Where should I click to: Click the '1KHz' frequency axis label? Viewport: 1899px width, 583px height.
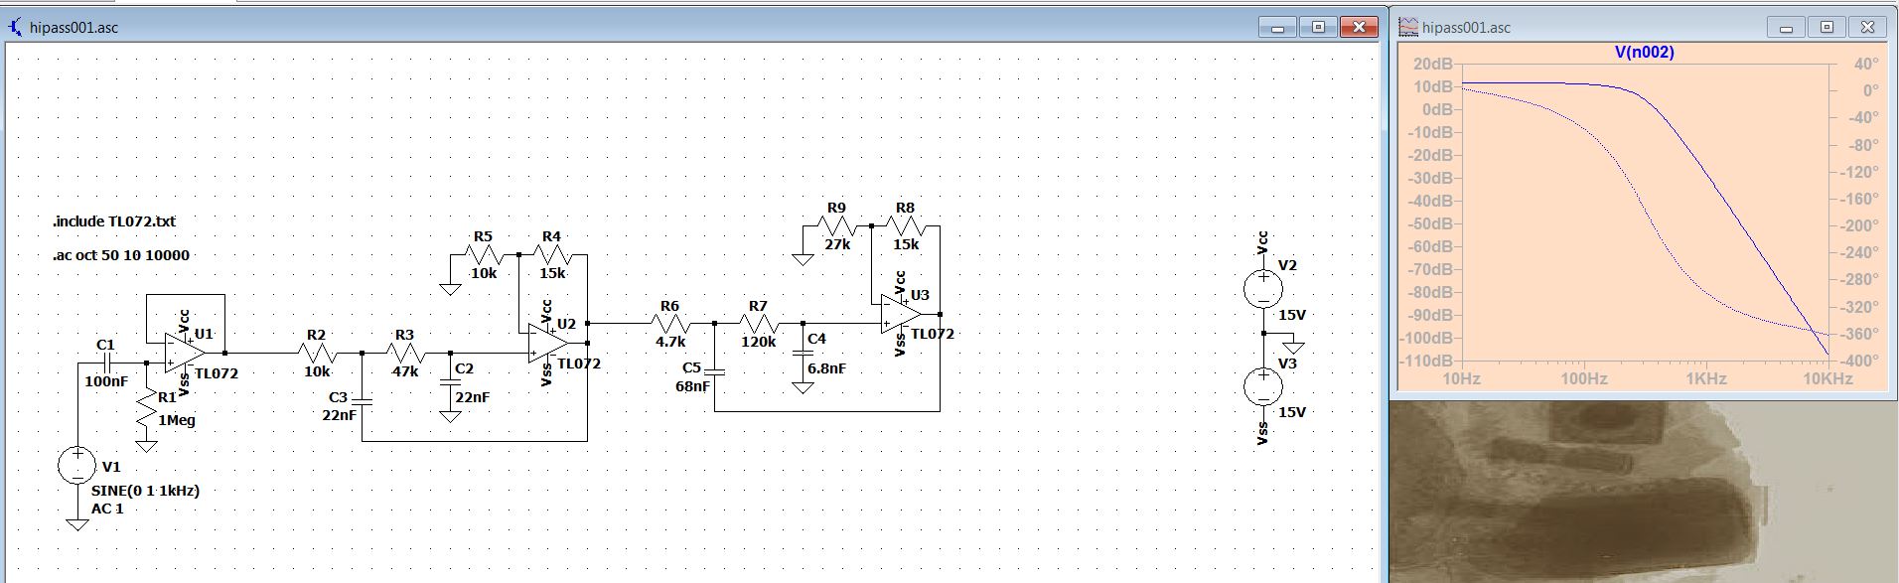tap(1705, 379)
